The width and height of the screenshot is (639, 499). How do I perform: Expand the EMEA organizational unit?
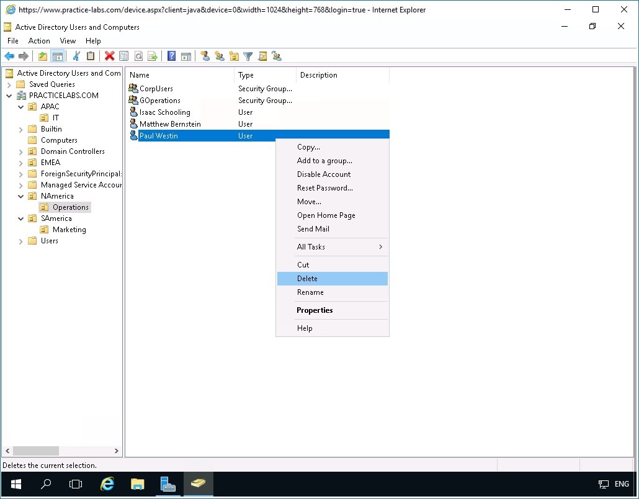click(x=21, y=163)
